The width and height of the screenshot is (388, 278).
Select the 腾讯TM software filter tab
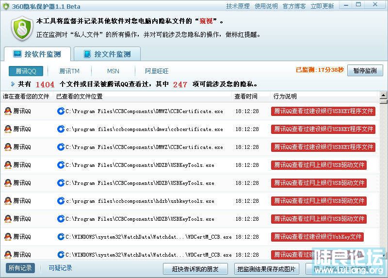(x=69, y=71)
